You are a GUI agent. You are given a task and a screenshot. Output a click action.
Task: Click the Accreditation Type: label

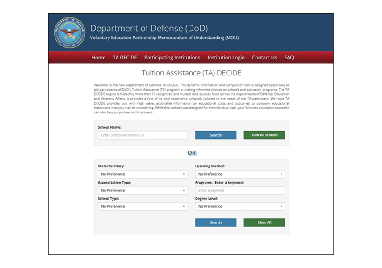pos(114,183)
